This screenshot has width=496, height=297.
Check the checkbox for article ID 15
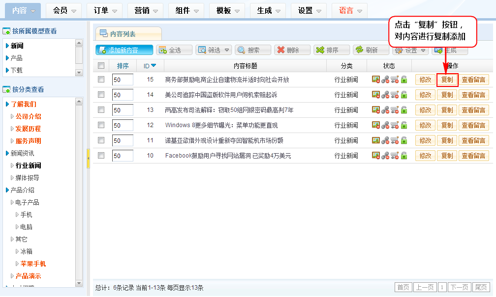coord(101,80)
